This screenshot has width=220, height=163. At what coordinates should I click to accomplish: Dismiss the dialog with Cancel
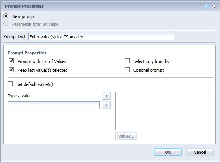pos(200,152)
